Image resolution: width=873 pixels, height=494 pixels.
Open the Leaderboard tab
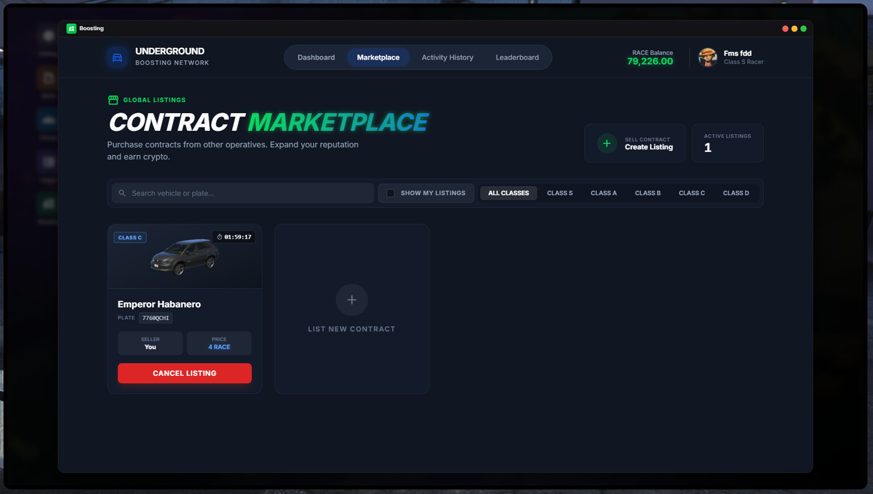(x=517, y=57)
